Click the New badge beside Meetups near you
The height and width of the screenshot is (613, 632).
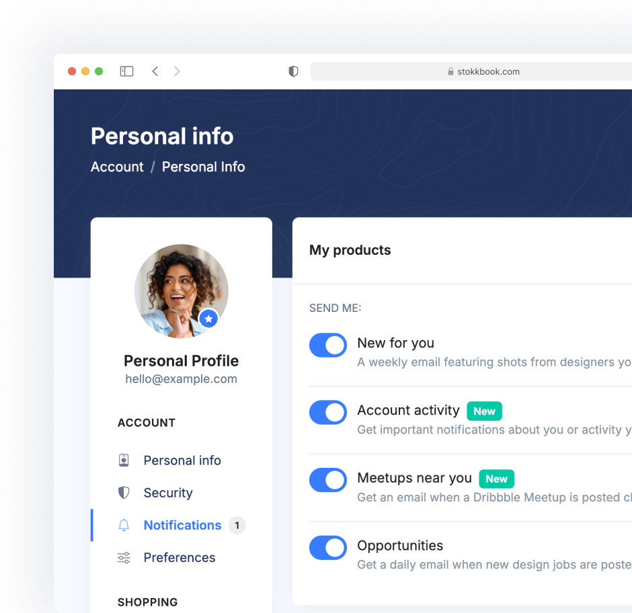click(x=497, y=479)
